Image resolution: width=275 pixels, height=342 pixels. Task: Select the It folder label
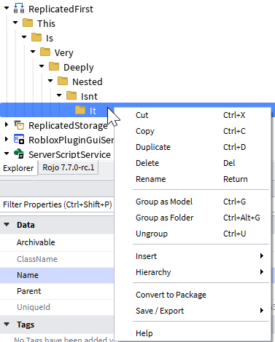(x=93, y=111)
